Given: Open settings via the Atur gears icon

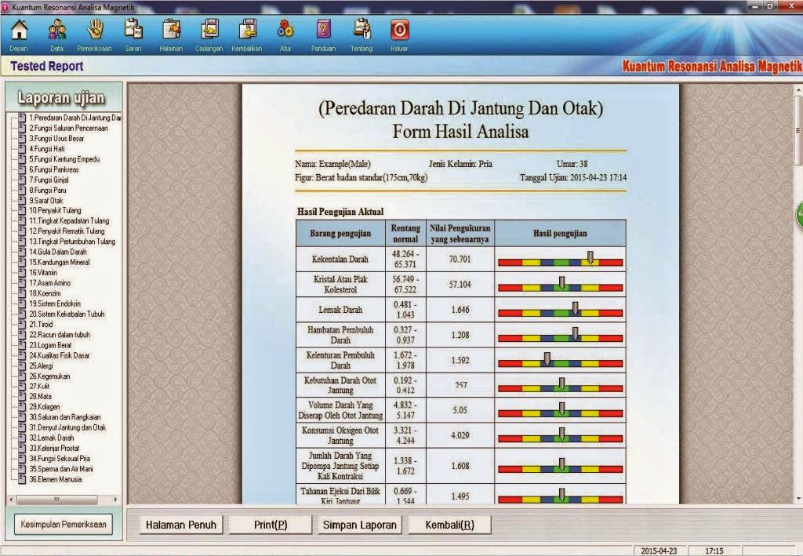Looking at the screenshot, I should coord(286,31).
